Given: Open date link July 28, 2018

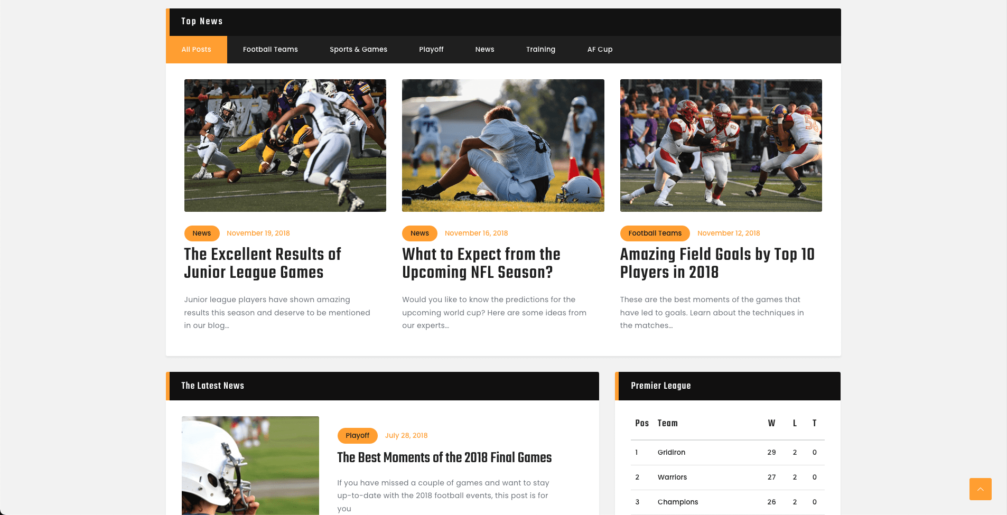Looking at the screenshot, I should (406, 436).
